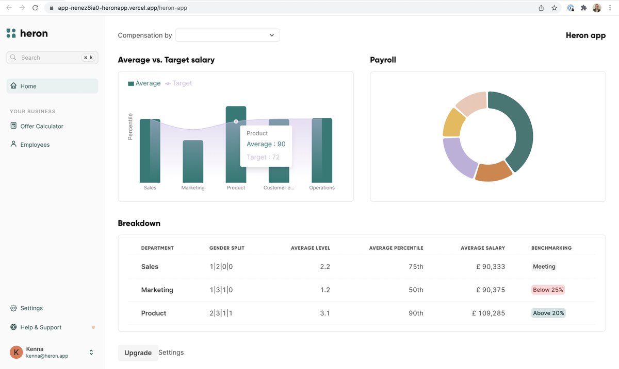The image size is (619, 369).
Task: Click the Kenna avatar circle
Action: [x=17, y=352]
